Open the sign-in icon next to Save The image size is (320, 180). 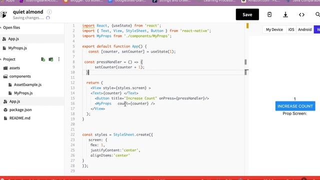[x=269, y=14]
